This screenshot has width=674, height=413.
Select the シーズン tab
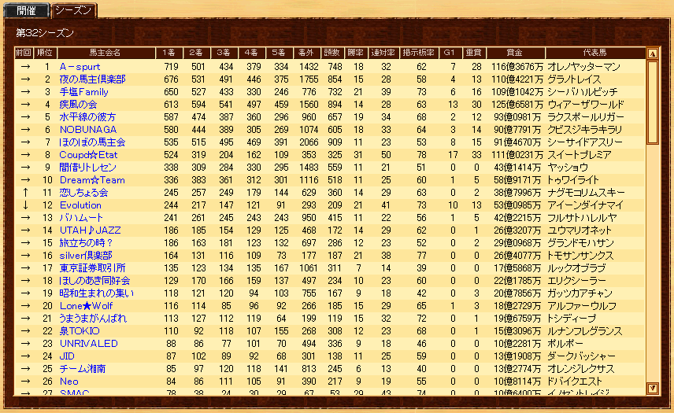point(75,10)
